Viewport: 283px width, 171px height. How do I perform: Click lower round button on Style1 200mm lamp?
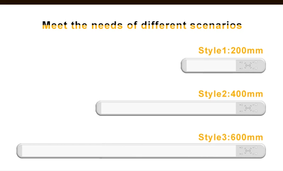256,68
